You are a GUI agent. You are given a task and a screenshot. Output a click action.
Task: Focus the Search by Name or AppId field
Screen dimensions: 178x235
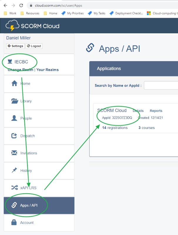(x=161, y=85)
